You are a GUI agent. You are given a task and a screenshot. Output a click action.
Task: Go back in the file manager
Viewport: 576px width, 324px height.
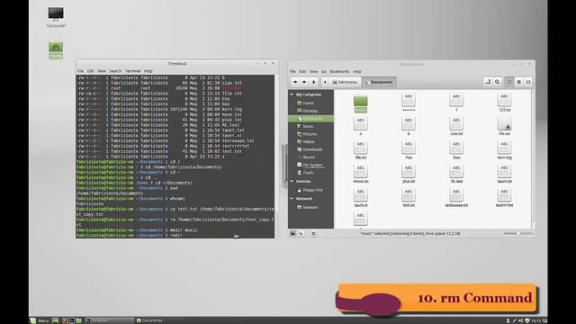(x=295, y=82)
